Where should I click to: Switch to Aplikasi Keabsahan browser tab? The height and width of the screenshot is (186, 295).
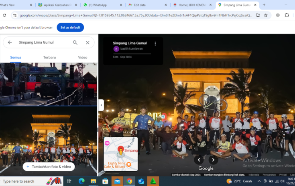click(x=57, y=5)
